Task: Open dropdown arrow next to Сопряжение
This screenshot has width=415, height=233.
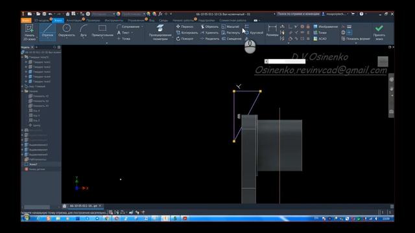Action: tap(142, 27)
